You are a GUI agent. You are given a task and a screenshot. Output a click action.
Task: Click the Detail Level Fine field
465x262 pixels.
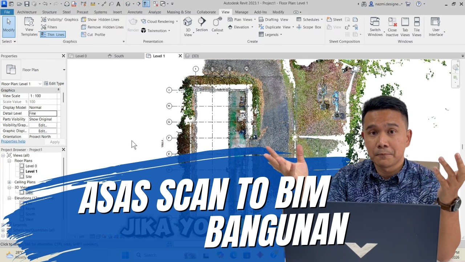(x=43, y=114)
